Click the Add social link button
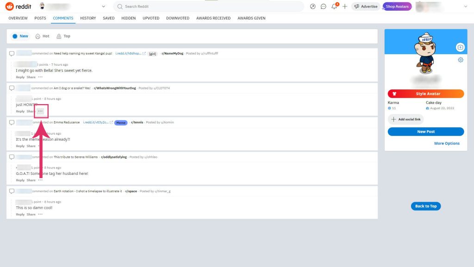 405,119
